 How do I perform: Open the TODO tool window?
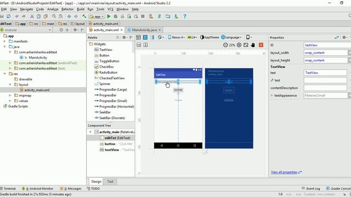coord(93,188)
